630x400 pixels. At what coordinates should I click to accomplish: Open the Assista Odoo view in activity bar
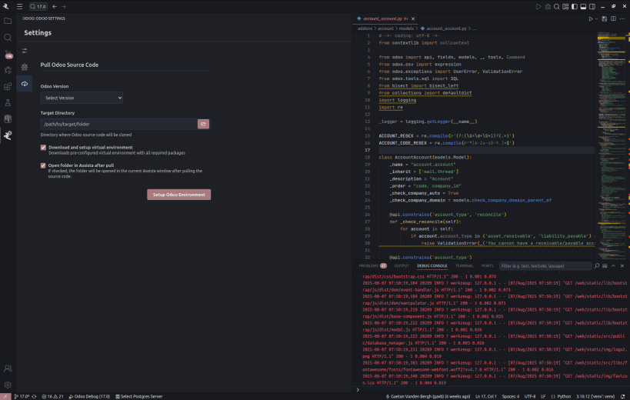8,135
